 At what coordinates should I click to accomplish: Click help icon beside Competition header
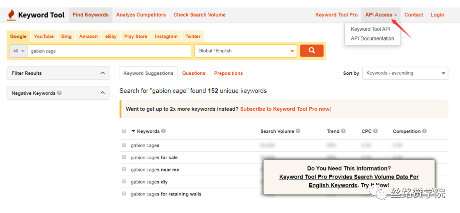[x=424, y=131]
